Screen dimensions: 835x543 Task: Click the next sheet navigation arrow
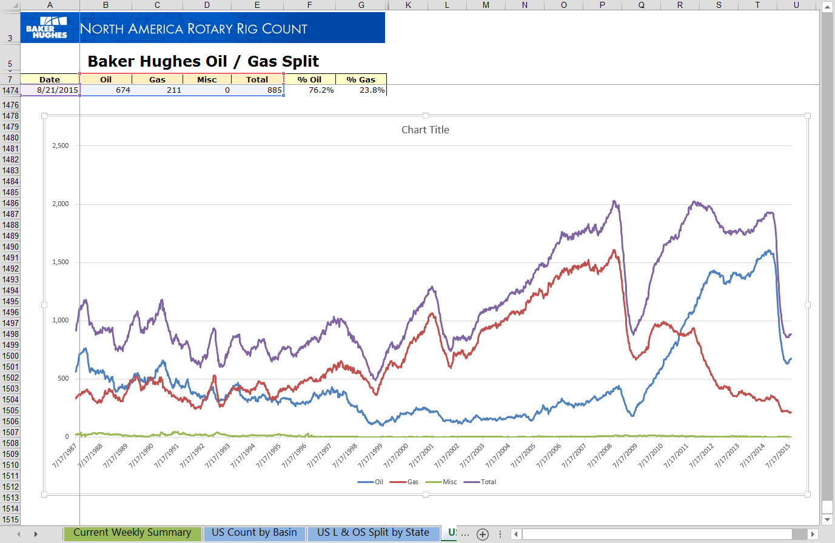(x=36, y=534)
